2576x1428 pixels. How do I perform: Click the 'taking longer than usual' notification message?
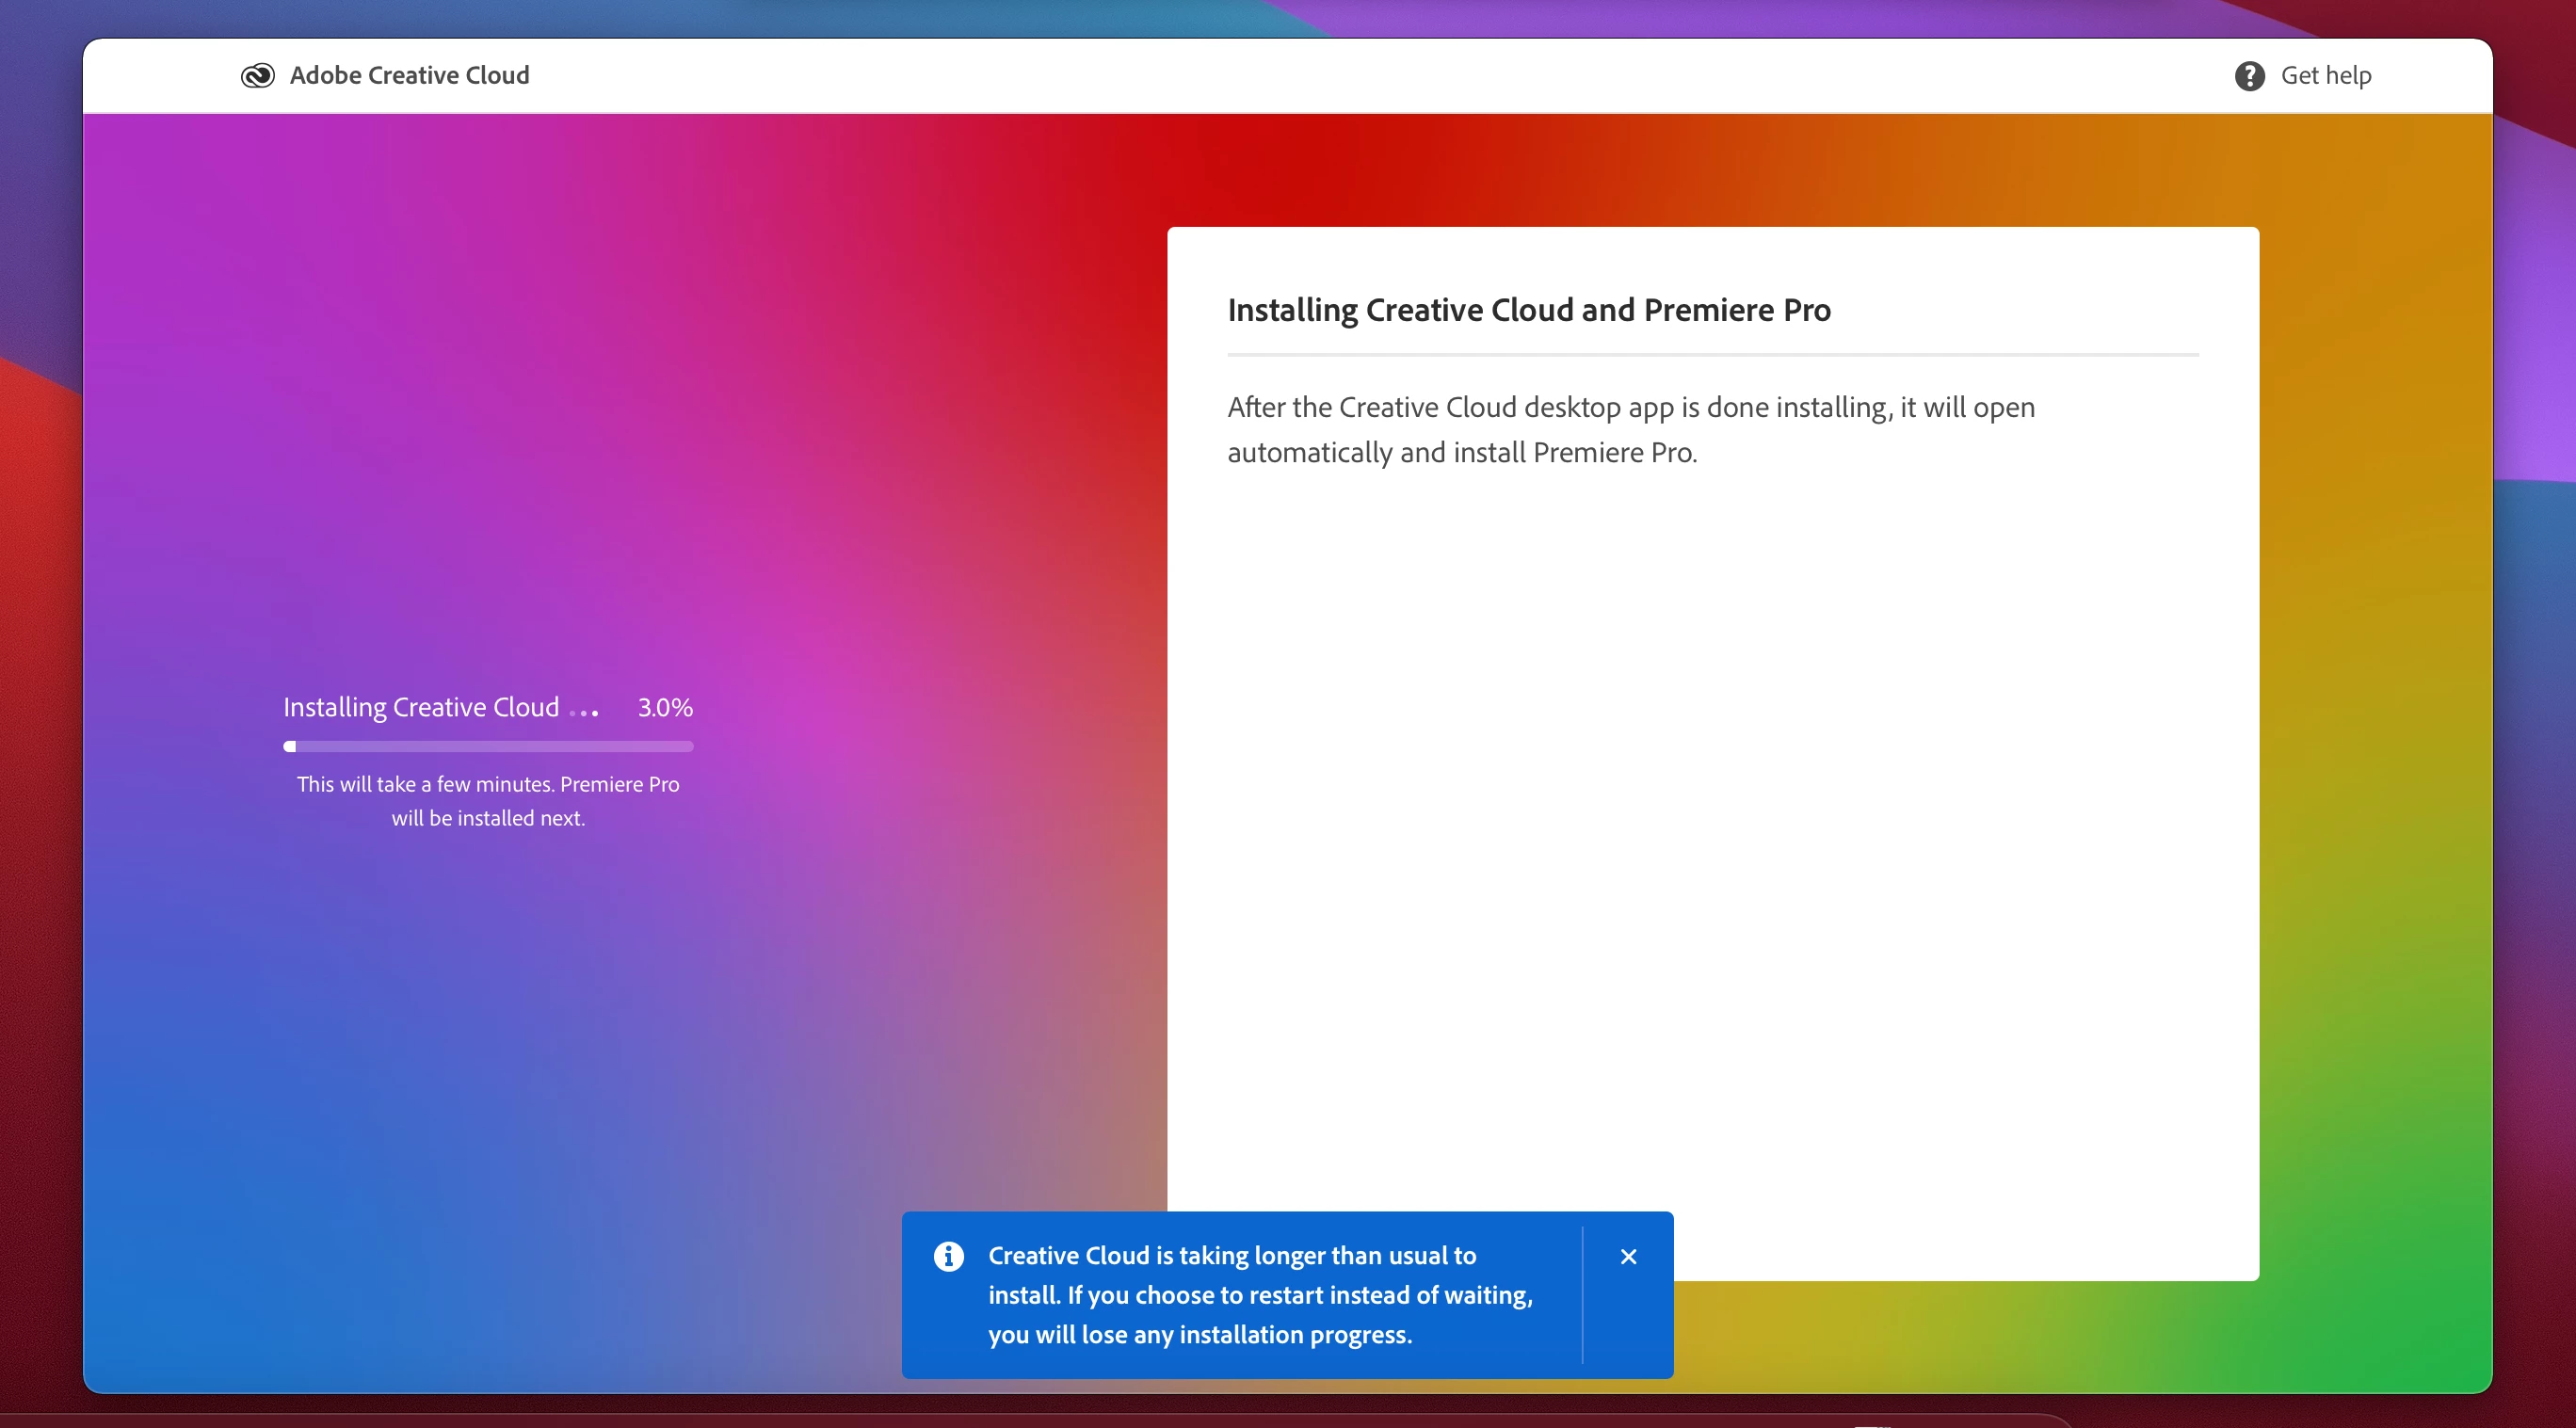tap(1259, 1294)
